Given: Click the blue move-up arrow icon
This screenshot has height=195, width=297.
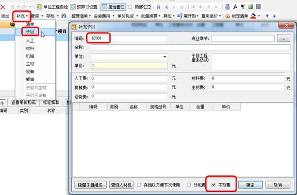Looking at the screenshot, I should pos(267,16).
